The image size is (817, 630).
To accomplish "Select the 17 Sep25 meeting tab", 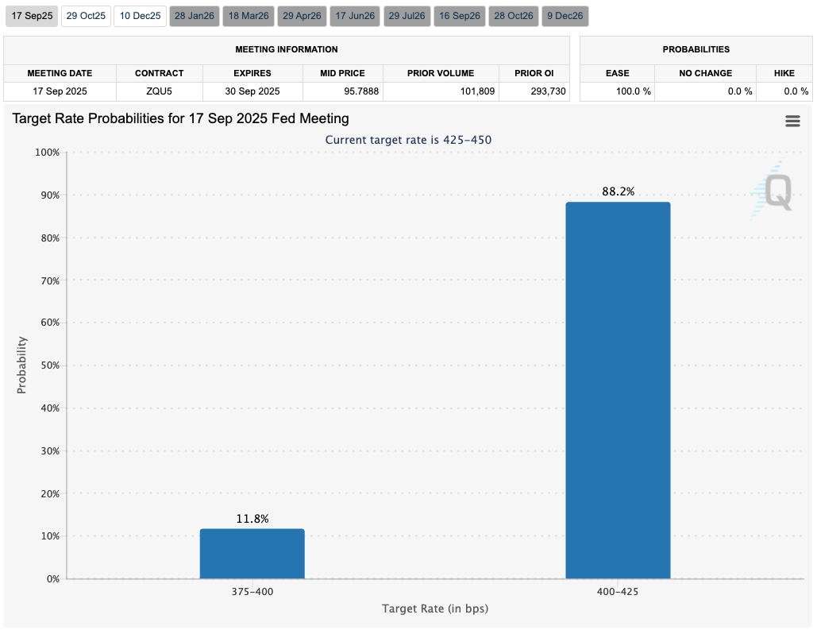I will click(x=31, y=16).
